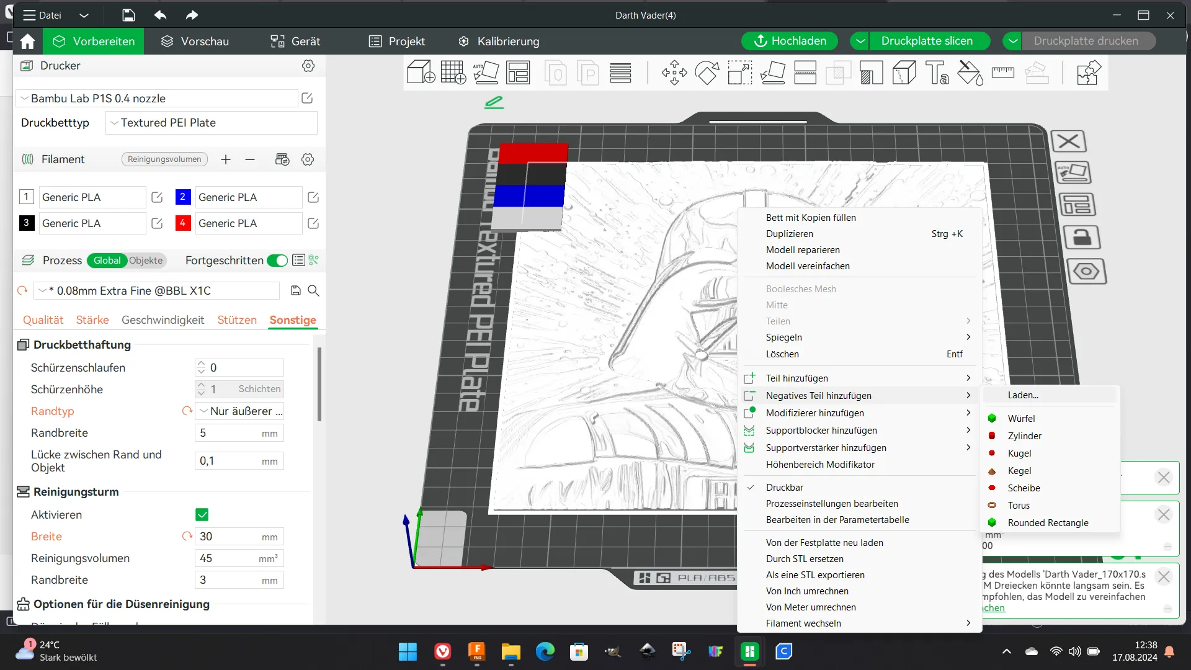Image resolution: width=1191 pixels, height=670 pixels.
Task: Open the Randtyp dropdown
Action: pos(239,411)
